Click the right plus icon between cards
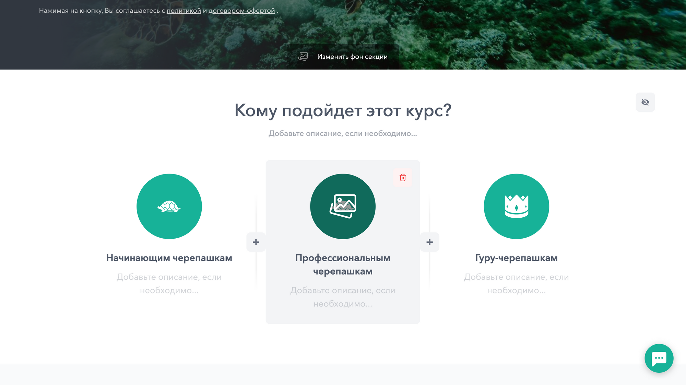The height and width of the screenshot is (385, 686). [429, 242]
